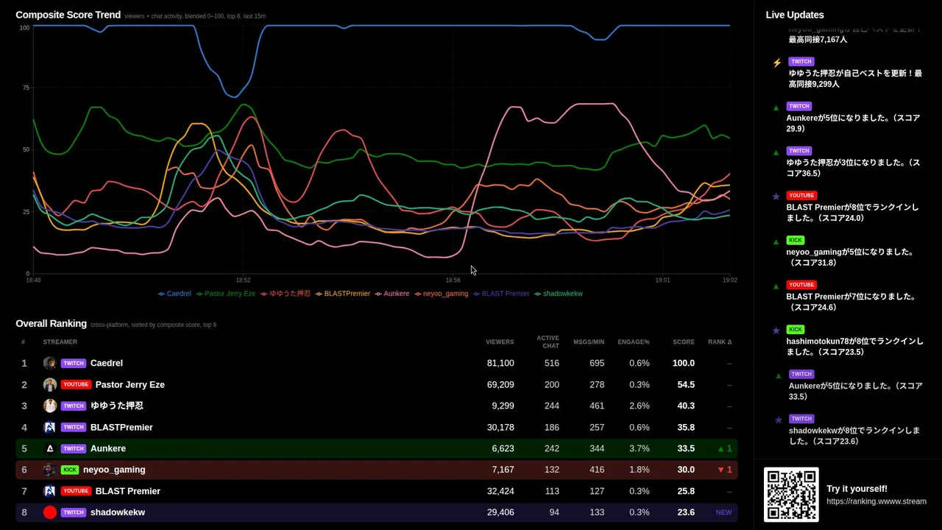Click the ENGAGE% column header
The image size is (942, 530).
tap(634, 342)
